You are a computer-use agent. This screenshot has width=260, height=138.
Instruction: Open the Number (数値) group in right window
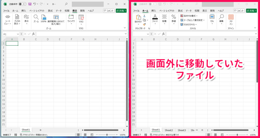click(174, 19)
